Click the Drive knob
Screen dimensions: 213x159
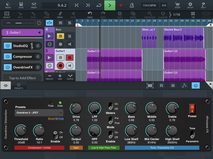click(x=76, y=108)
